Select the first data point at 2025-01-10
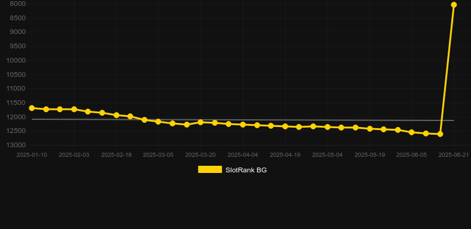Screen dimensions: 471x229 [32, 108]
